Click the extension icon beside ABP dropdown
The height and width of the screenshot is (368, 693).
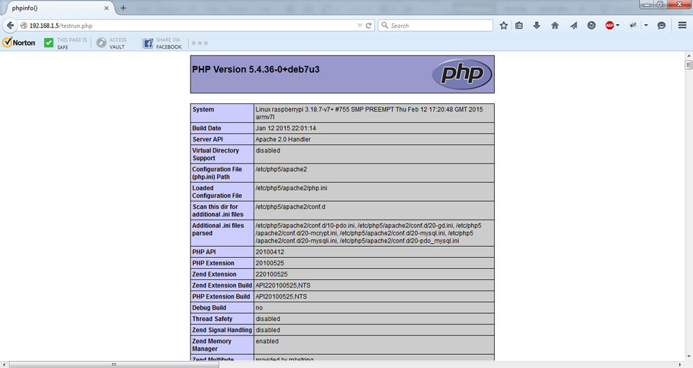pos(633,26)
